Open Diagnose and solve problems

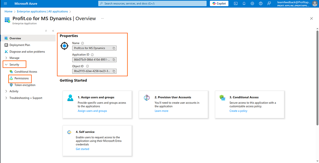point(28,51)
